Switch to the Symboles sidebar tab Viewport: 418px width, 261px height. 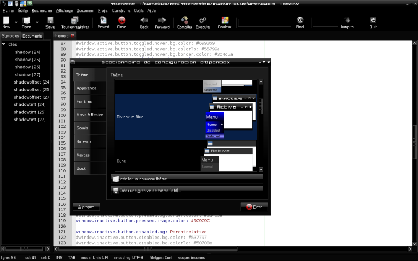(x=10, y=35)
